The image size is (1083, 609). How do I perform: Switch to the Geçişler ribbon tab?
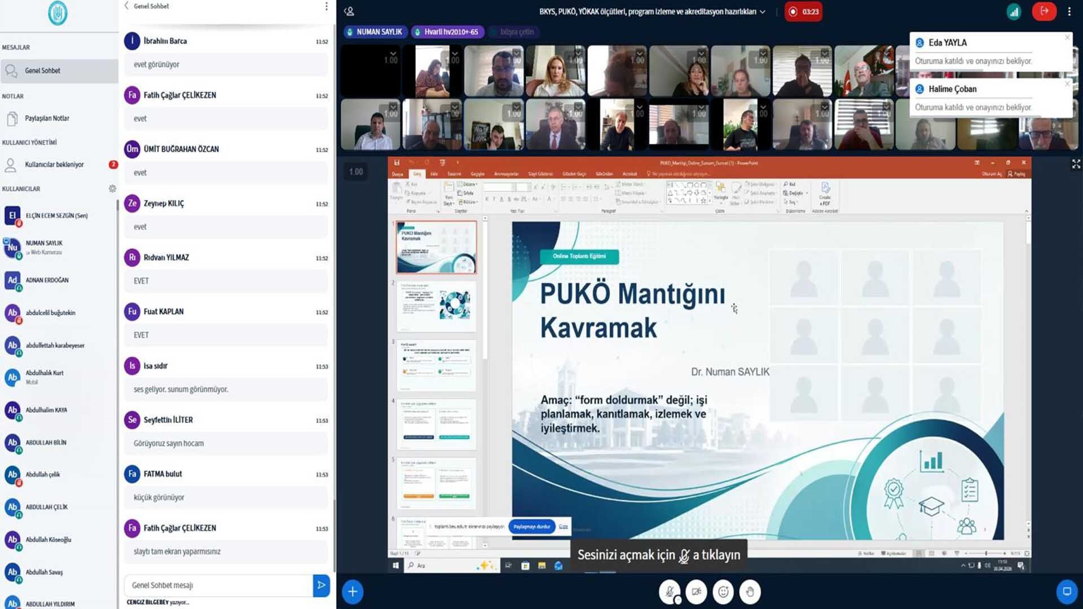click(477, 174)
